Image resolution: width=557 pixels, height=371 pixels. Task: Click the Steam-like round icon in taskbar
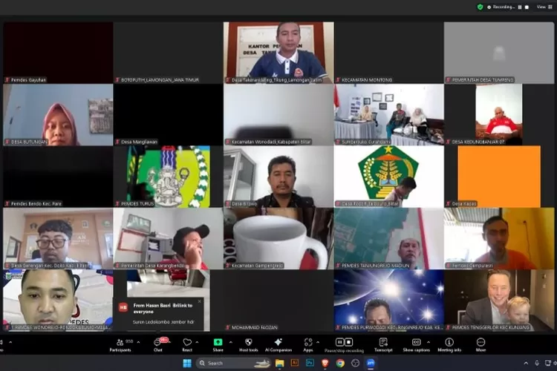[355, 363]
